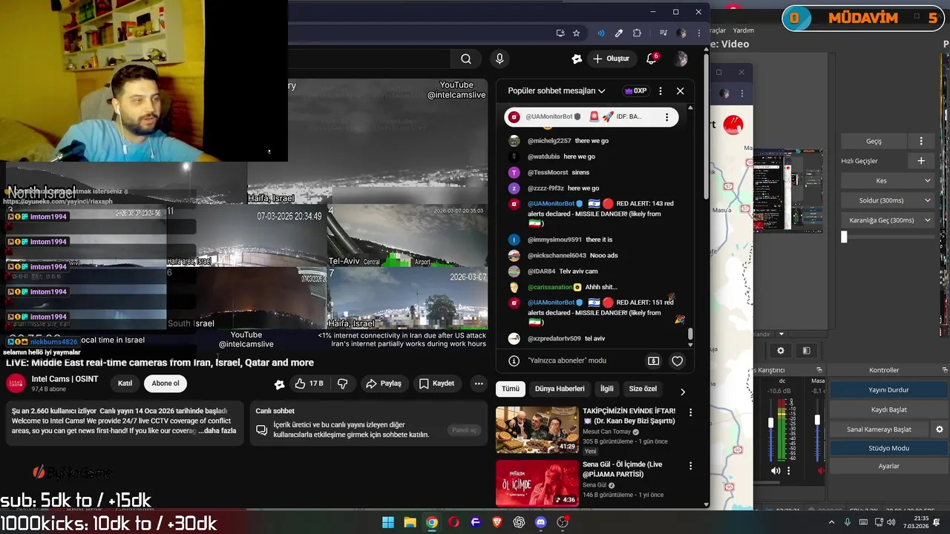Dislike the video with thumbs down
The height and width of the screenshot is (534, 950).
(343, 383)
